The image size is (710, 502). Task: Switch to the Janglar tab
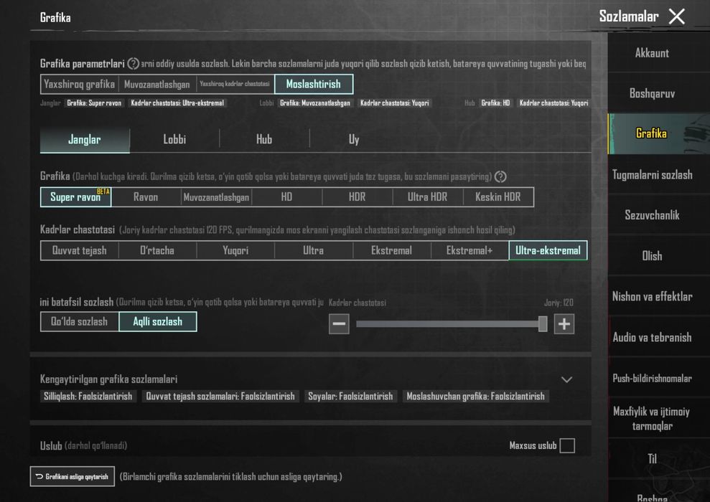85,140
